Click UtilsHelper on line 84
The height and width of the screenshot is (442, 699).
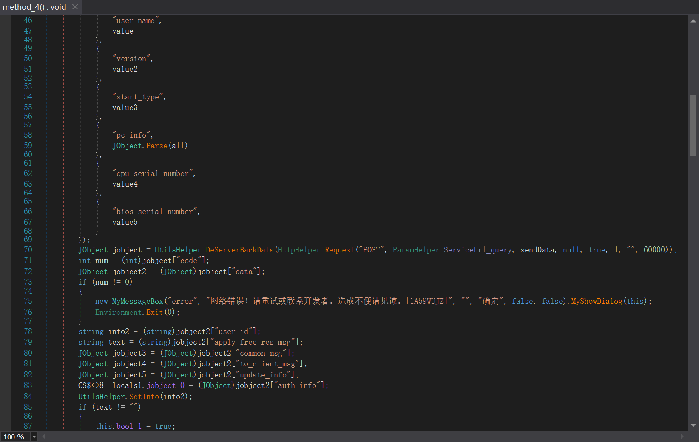click(102, 397)
